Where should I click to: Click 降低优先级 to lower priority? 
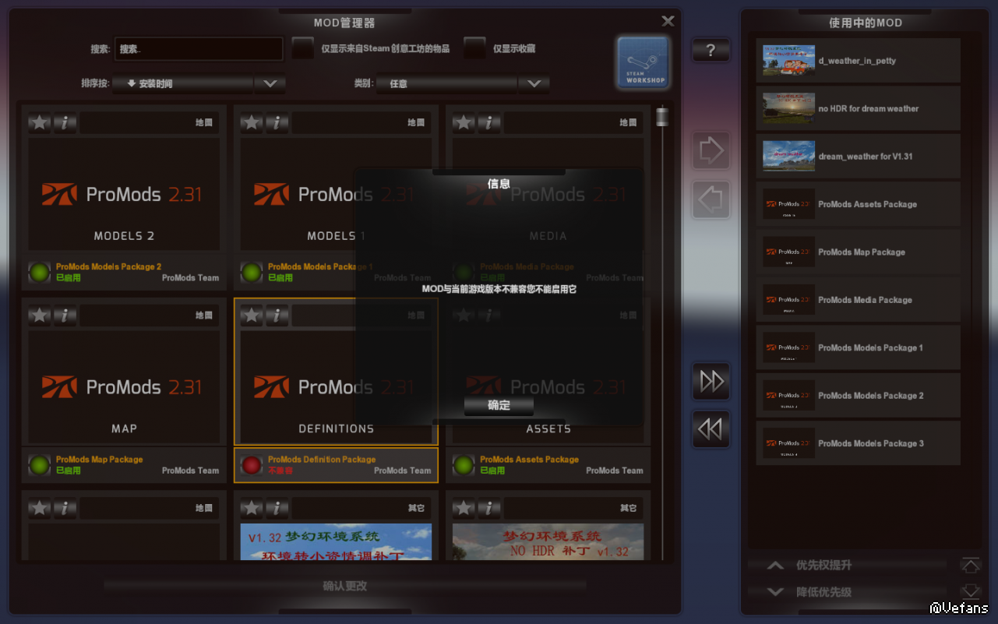[x=823, y=592]
